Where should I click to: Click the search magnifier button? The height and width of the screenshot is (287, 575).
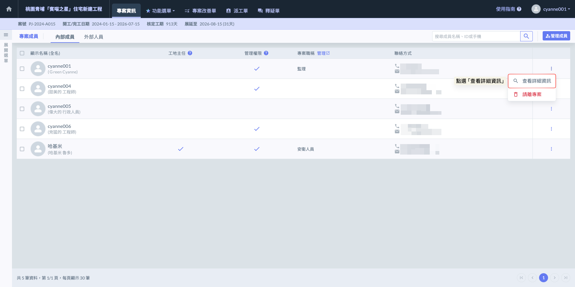point(526,36)
